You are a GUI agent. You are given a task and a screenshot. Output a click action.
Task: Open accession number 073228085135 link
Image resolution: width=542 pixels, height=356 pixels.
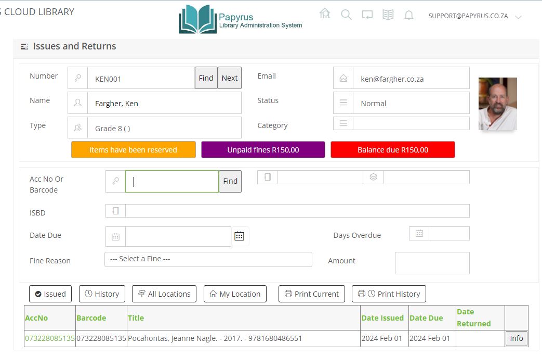(x=50, y=338)
